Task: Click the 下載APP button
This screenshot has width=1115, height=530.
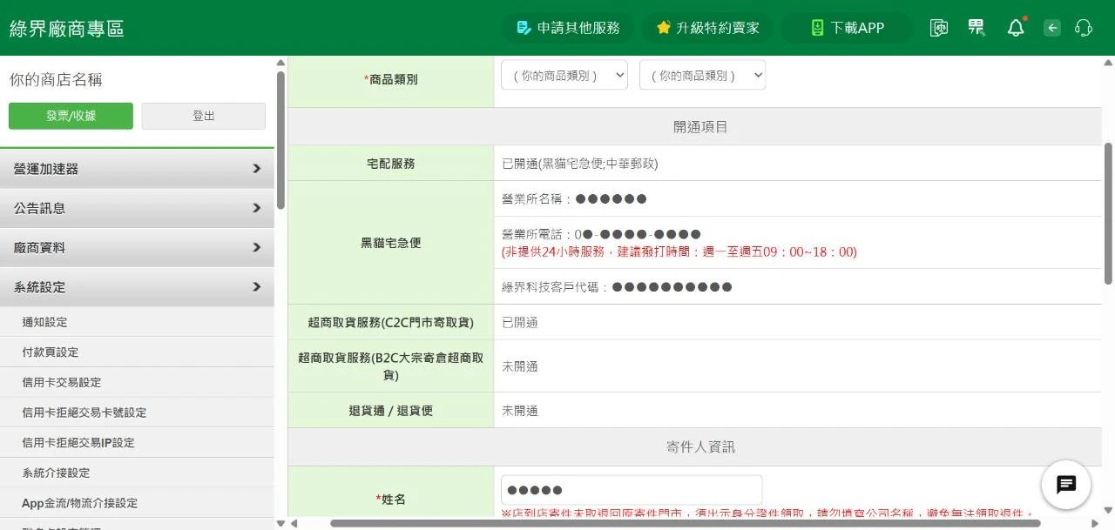Action: 847,28
